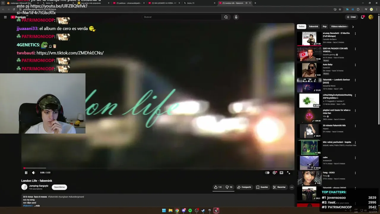Open a new browser tab
Viewport: 380px width, 214px height.
point(255,3)
